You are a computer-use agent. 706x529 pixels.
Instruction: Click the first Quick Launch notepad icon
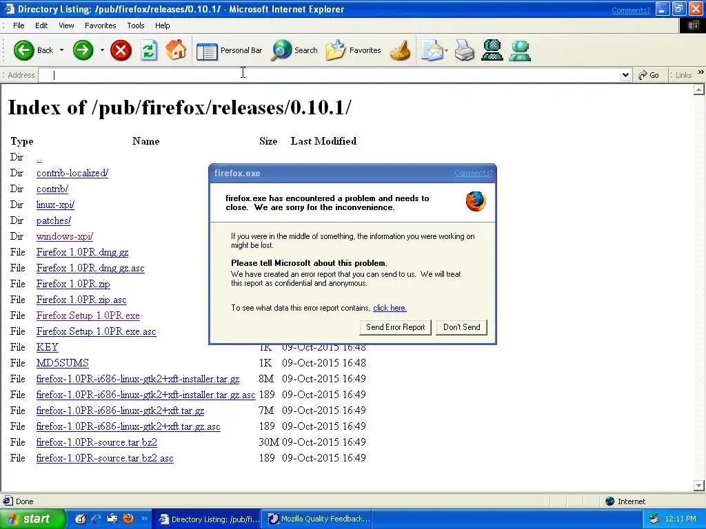[x=81, y=519]
